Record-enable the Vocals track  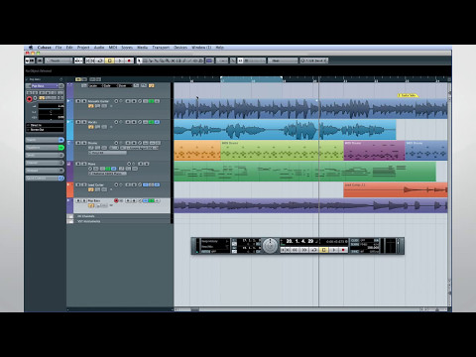116,122
